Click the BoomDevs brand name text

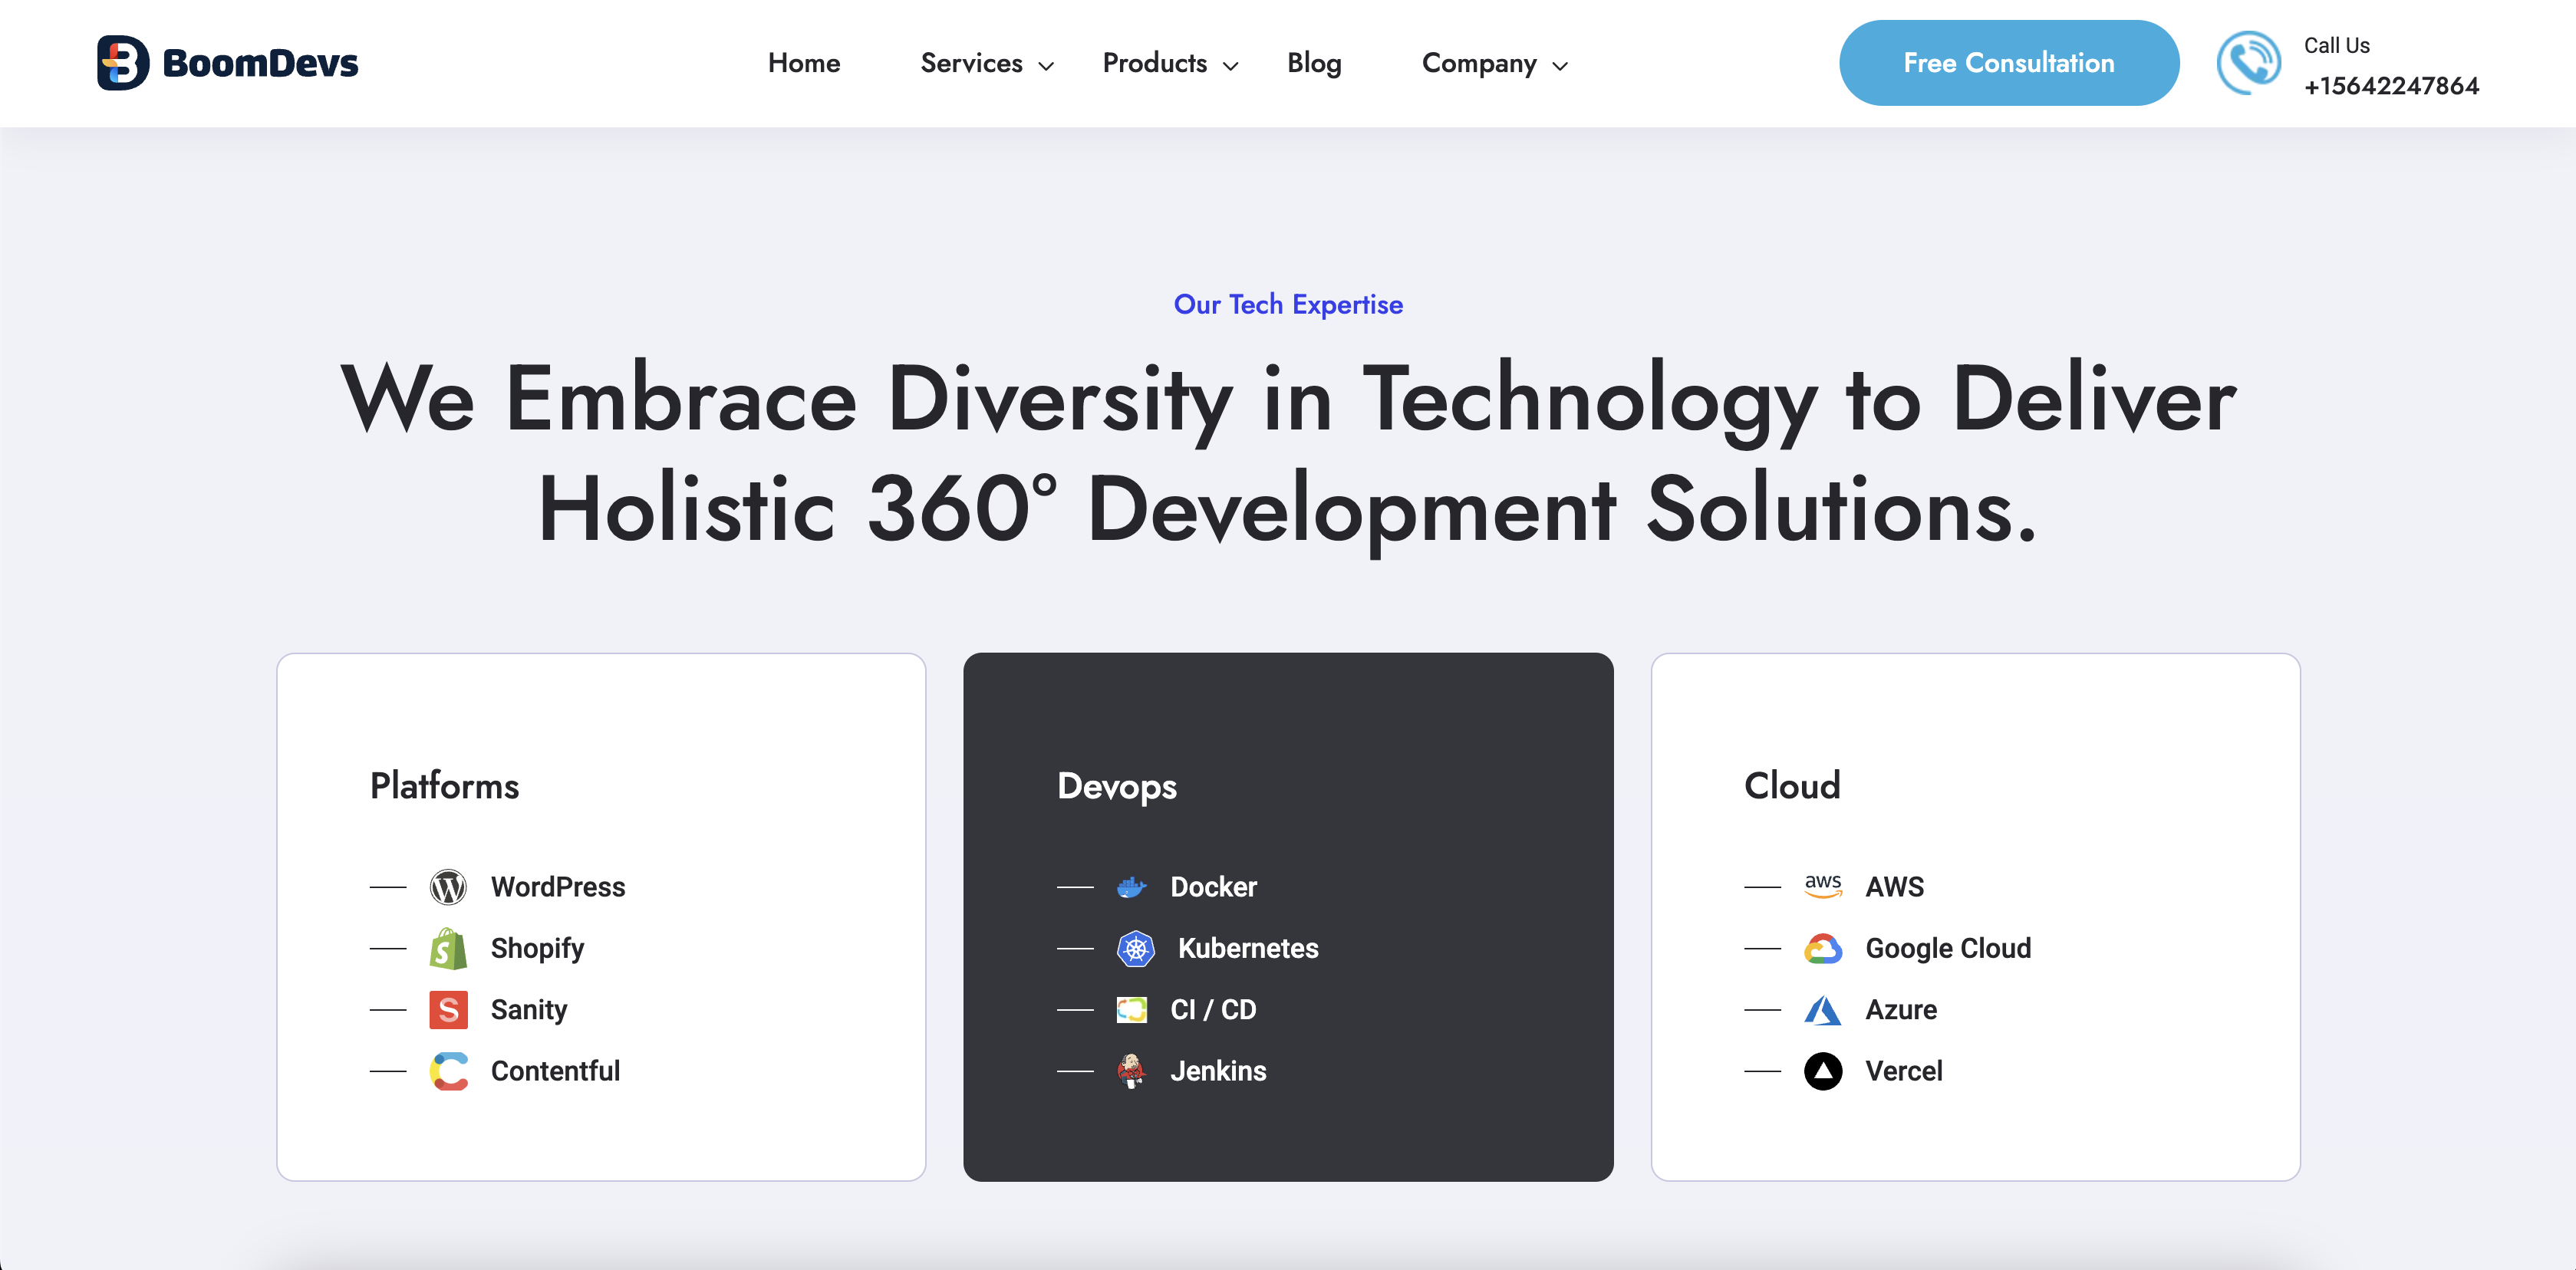tap(260, 63)
